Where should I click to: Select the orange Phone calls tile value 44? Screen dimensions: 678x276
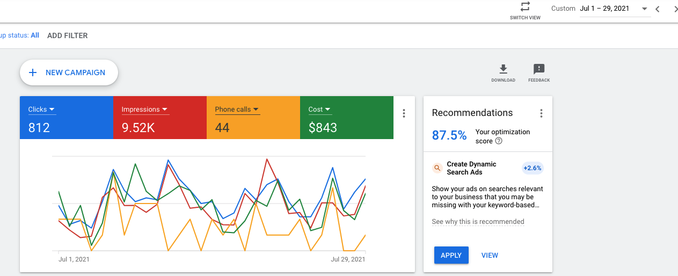pos(222,127)
